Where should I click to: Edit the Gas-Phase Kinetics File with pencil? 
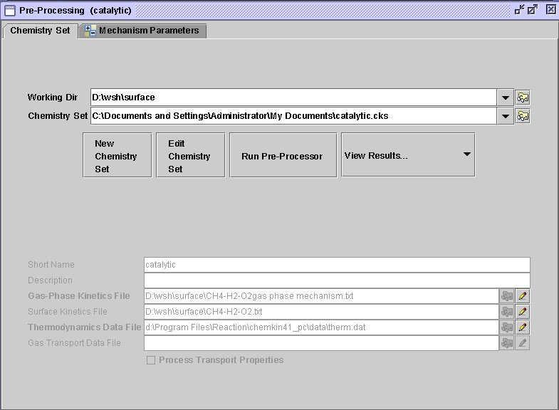523,295
